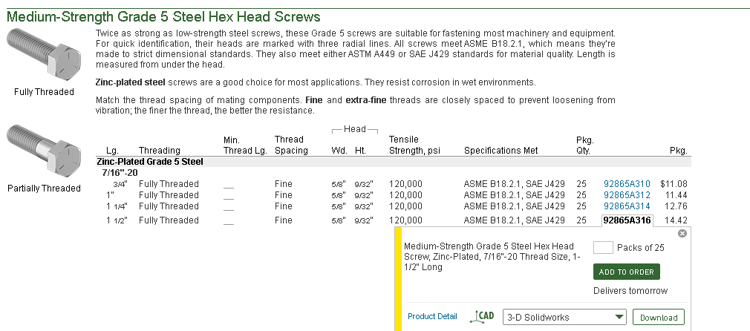Screen dimensions: 750x331
Task: Open the 3-D Solidworks format dropdown
Action: (564, 318)
